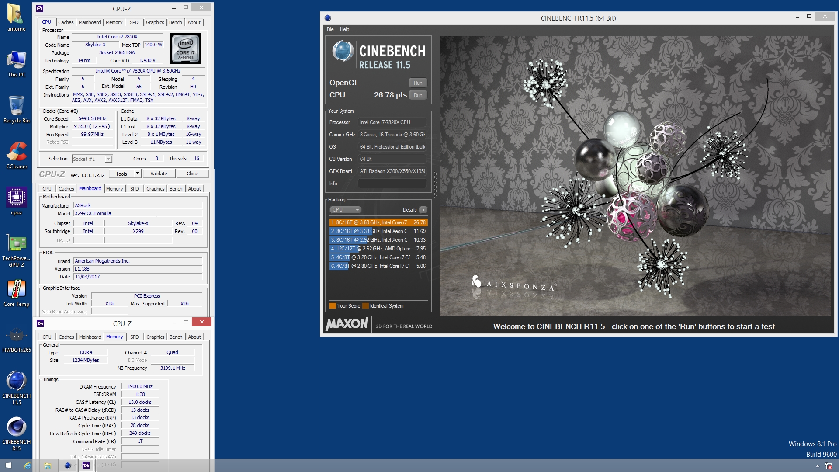Switch to Memory tab in top CPU-Z window
839x472 pixels.
[114, 22]
